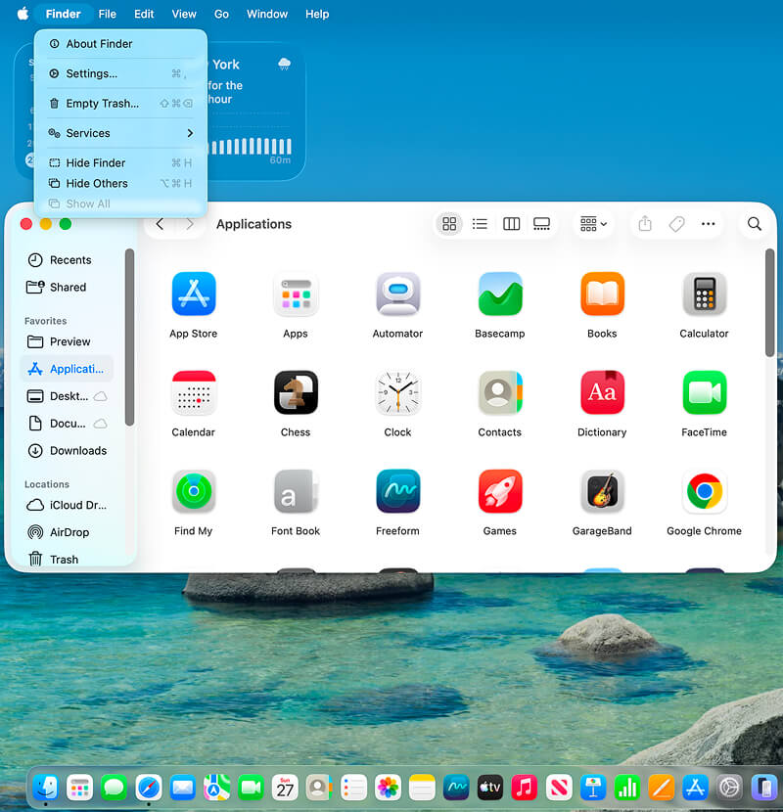783x812 pixels.
Task: Open the Apple menu
Action: [x=23, y=14]
